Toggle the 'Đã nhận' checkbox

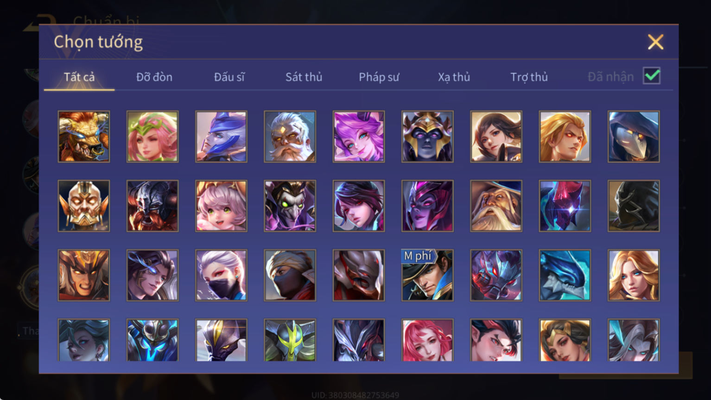point(652,76)
